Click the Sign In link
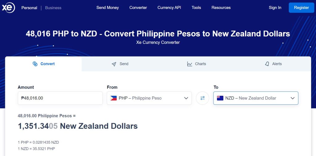The width and height of the screenshot is (316, 156). point(275,8)
